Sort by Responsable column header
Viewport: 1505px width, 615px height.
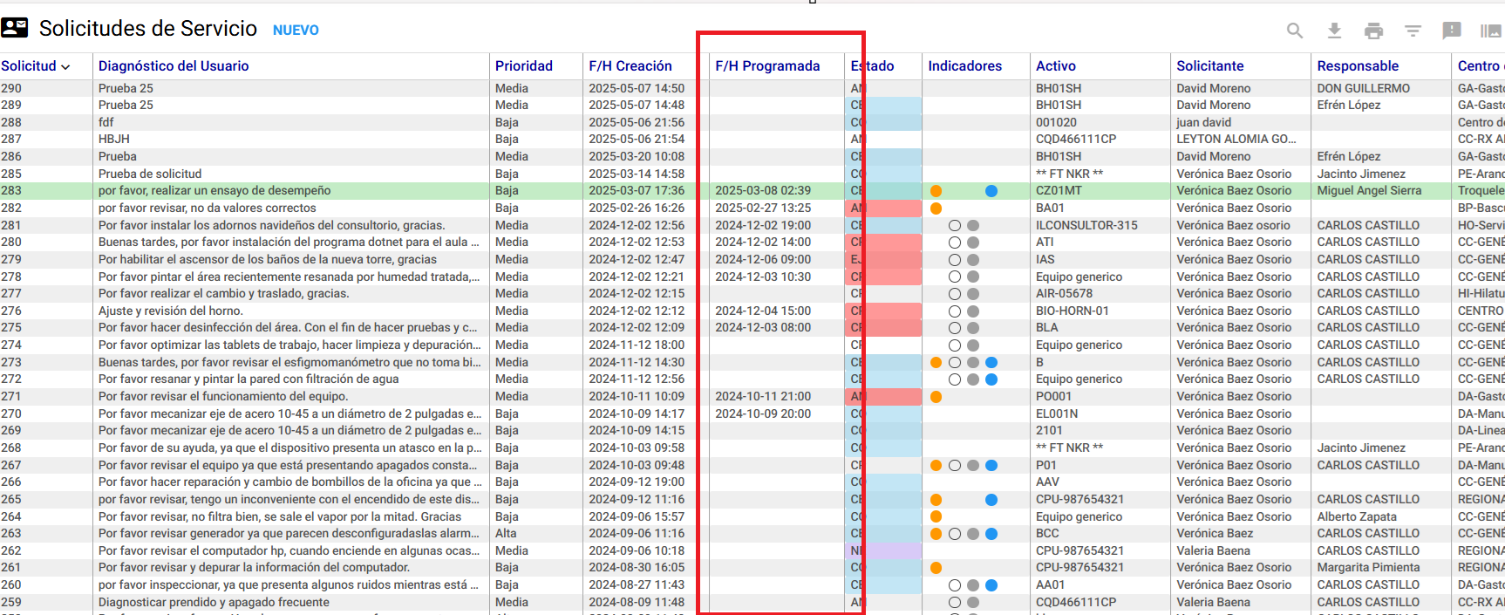tap(1358, 66)
